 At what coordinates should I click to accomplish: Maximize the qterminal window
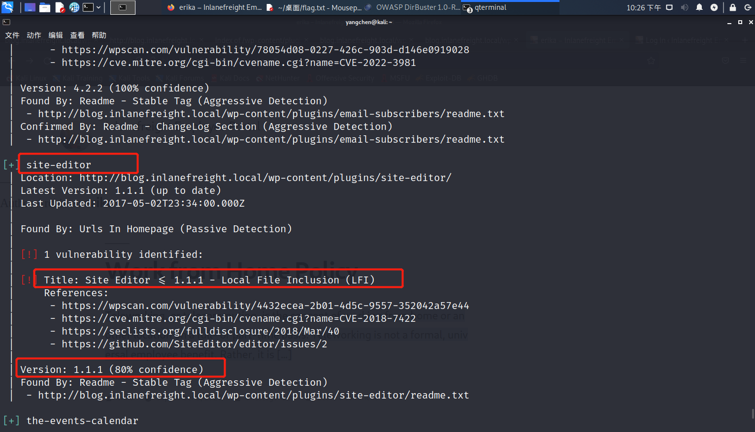(x=740, y=22)
